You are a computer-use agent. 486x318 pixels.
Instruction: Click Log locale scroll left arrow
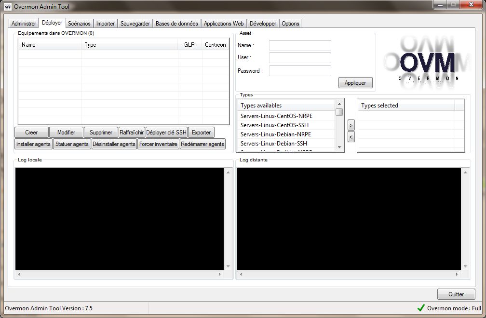[x=19, y=274]
